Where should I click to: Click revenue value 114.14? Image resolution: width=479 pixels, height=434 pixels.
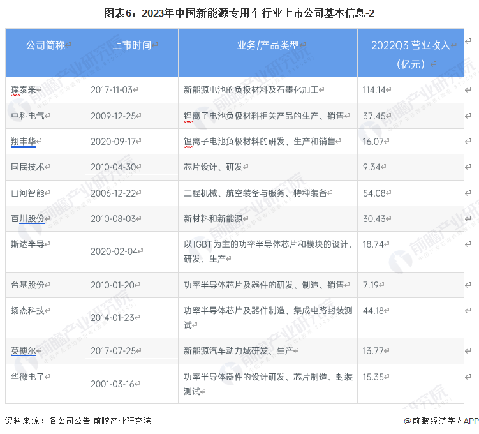point(374,90)
